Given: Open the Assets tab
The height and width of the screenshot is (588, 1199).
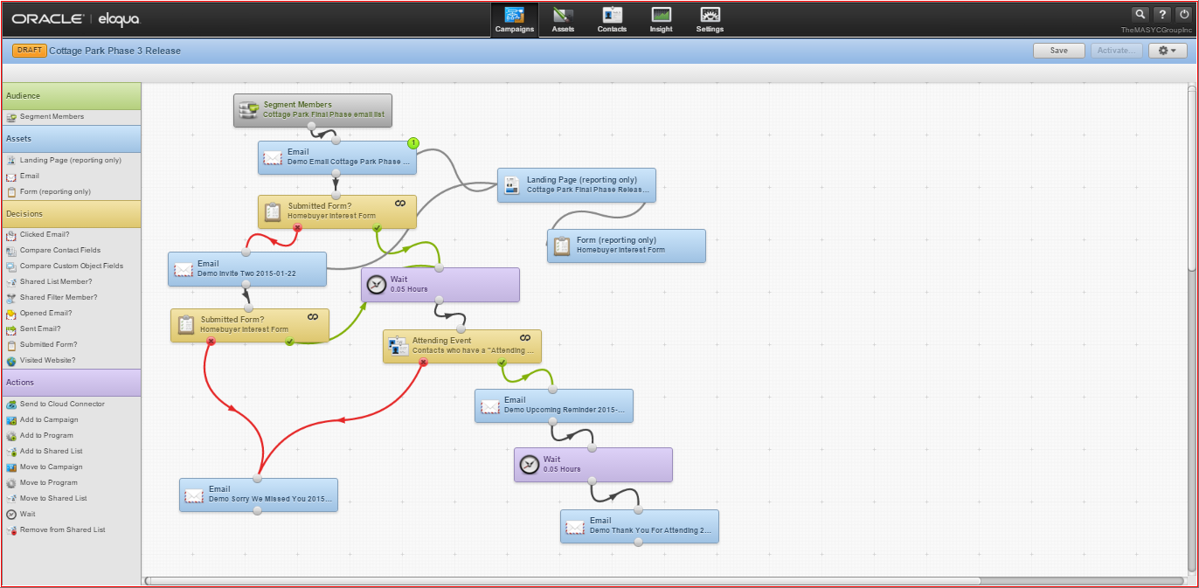Looking at the screenshot, I should (x=563, y=19).
